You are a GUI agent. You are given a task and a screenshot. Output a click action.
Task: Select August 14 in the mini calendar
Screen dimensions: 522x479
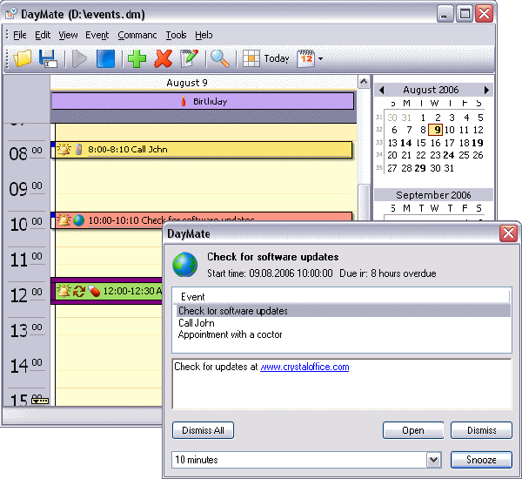(405, 143)
